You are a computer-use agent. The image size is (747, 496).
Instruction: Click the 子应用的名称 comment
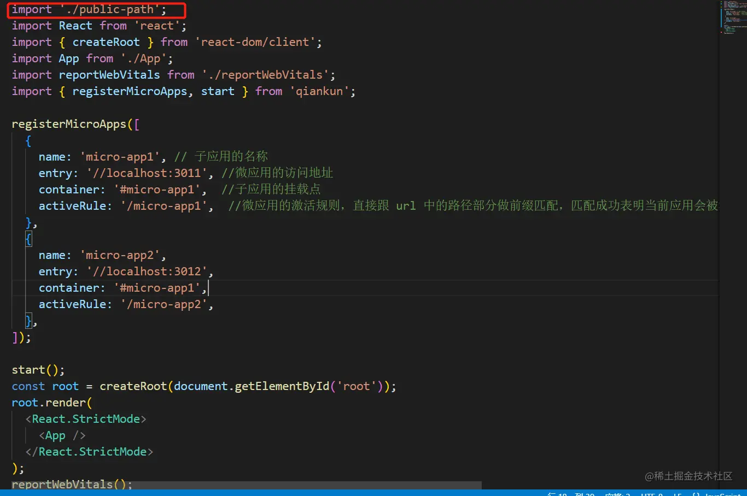(221, 157)
